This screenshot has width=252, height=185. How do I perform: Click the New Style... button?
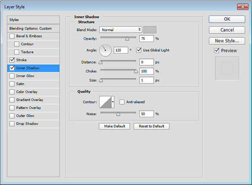pos(227,41)
